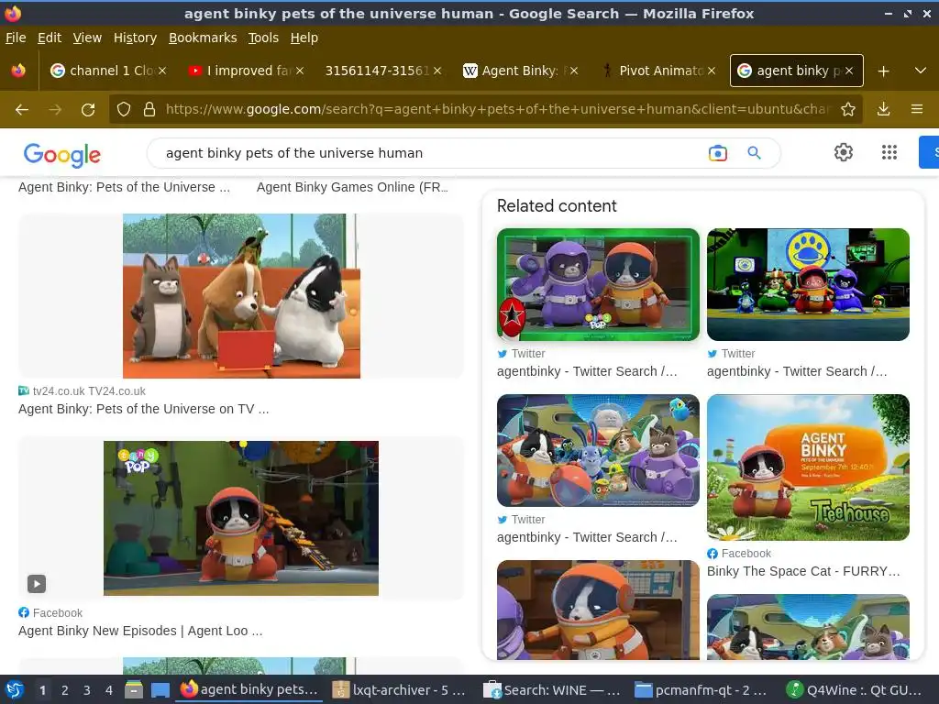
Task: Search by image using the camera icon
Action: 717,153
